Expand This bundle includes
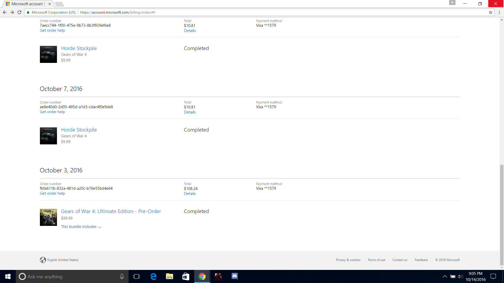Image resolution: width=504 pixels, height=283 pixels. 81,227
